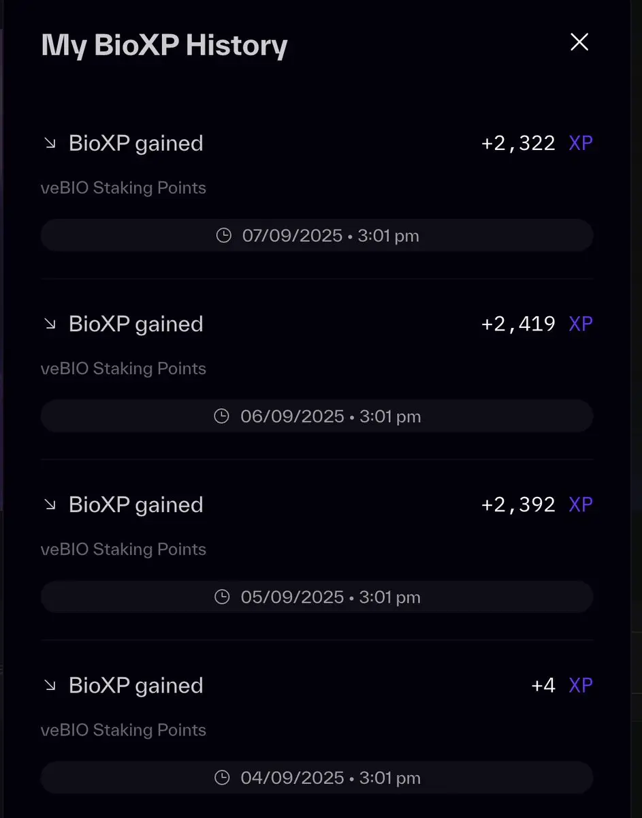Click the clock icon for 06/09/2025
Image resolution: width=642 pixels, height=818 pixels.
[221, 416]
